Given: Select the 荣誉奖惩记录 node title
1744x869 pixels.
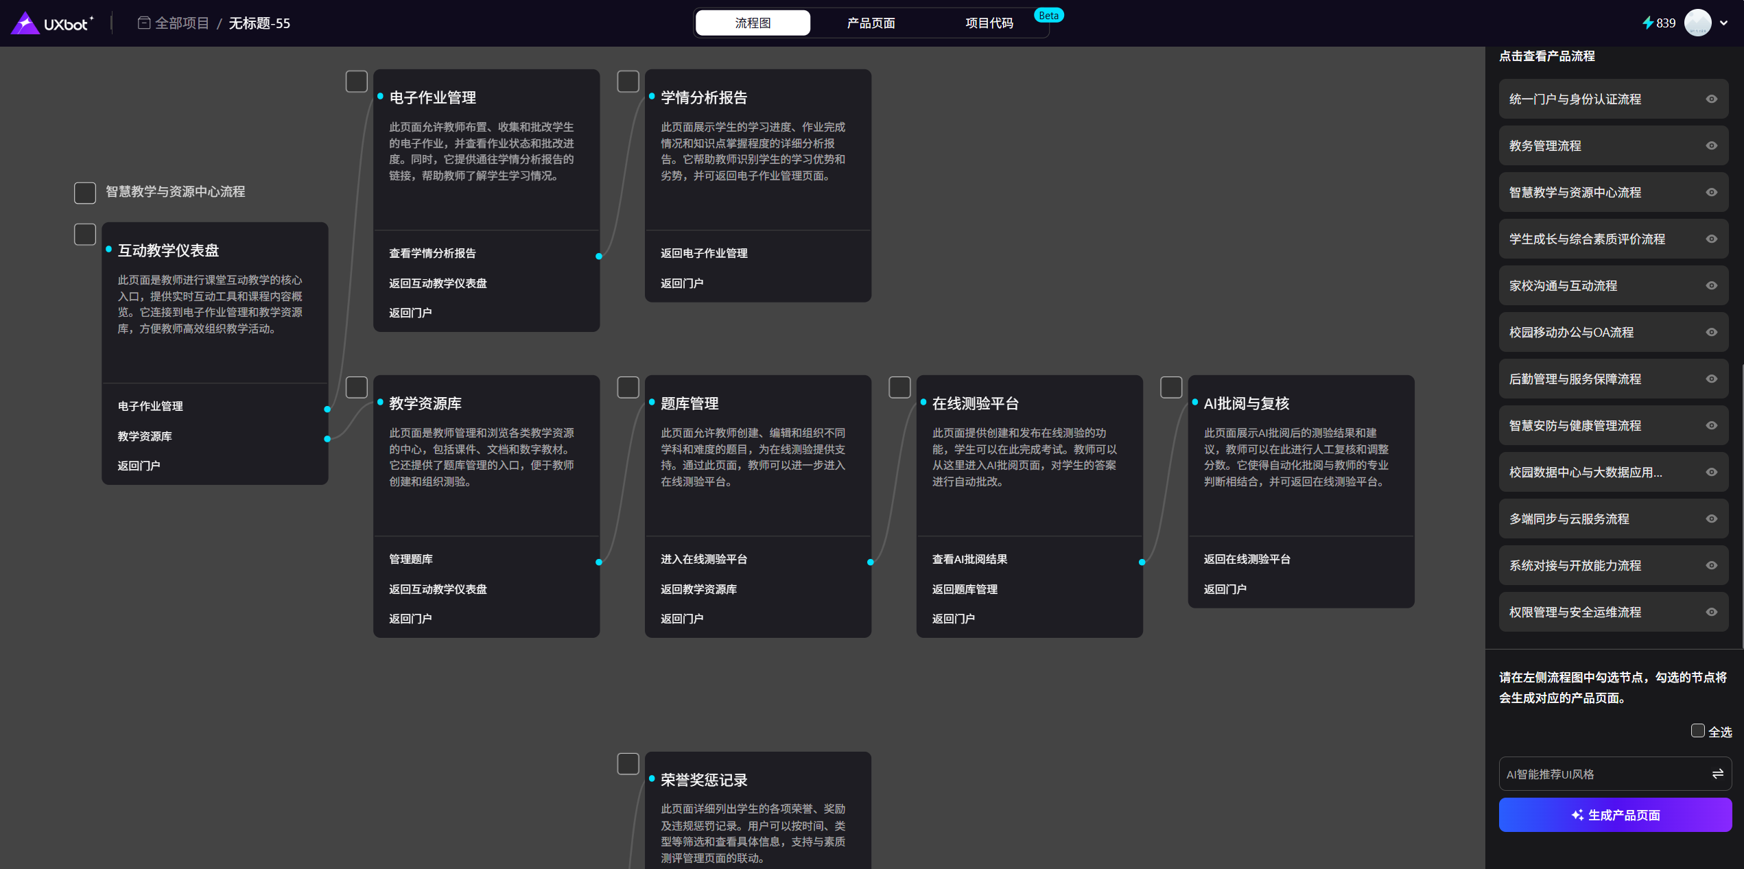Looking at the screenshot, I should coord(704,780).
